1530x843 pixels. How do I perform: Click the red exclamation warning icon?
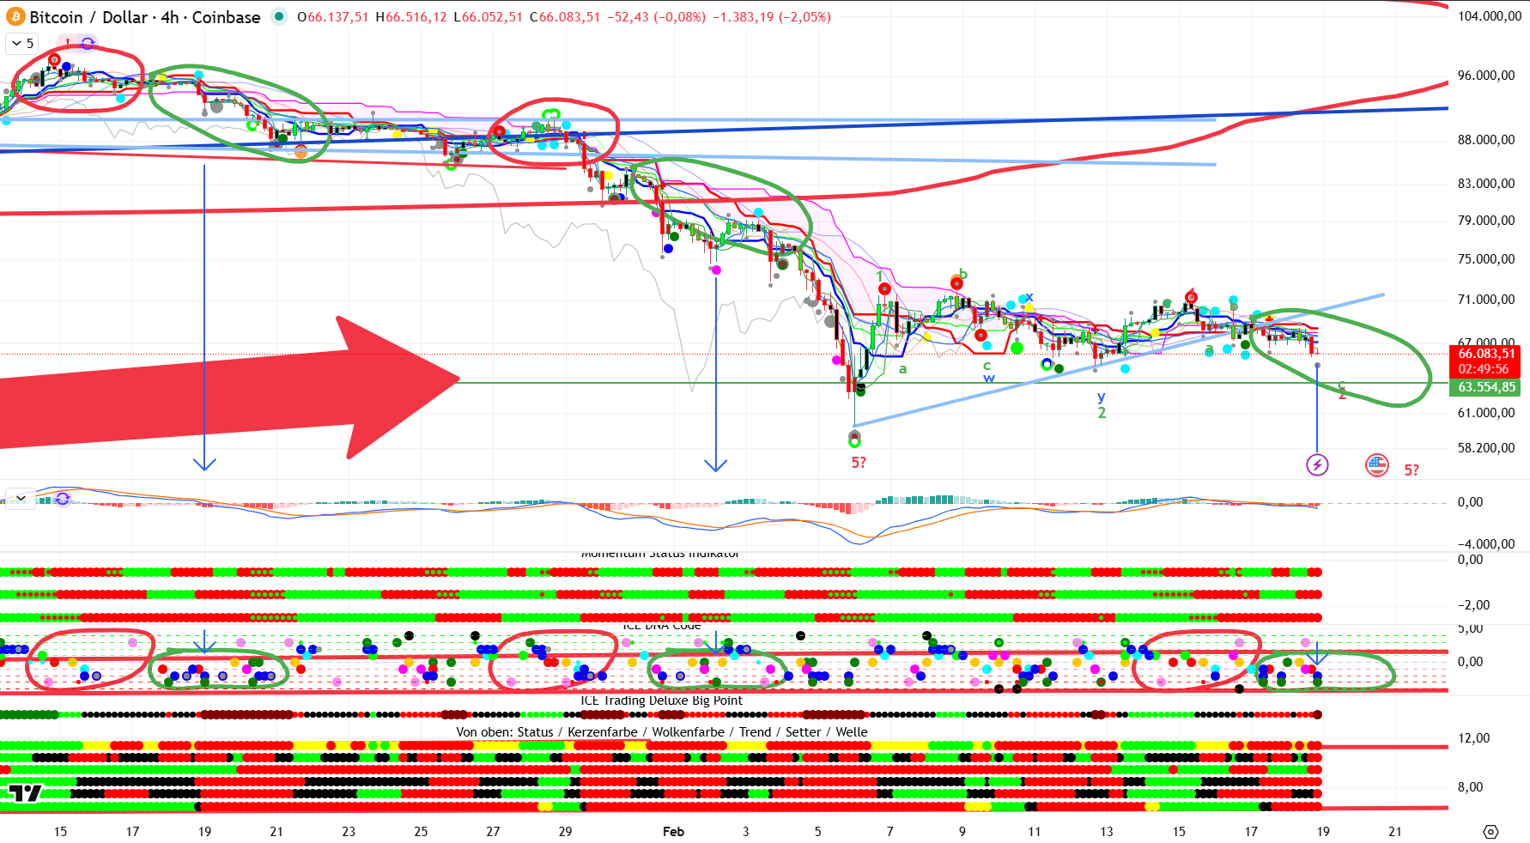point(67,43)
